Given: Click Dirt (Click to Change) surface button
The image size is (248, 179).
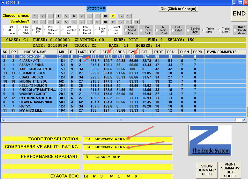Looking at the screenshot, I should [178, 9].
